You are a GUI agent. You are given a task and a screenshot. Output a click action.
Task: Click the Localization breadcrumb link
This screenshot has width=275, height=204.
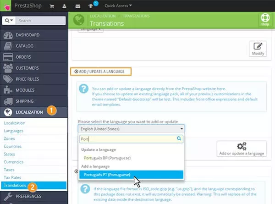(x=103, y=16)
